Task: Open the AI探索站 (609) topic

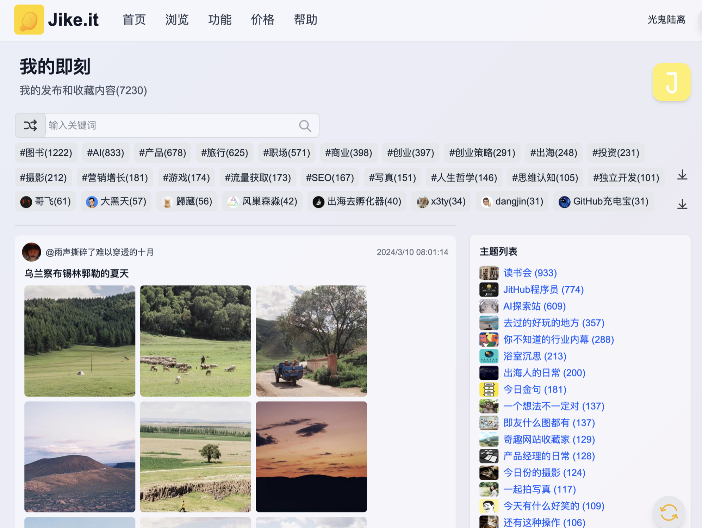Action: [534, 306]
